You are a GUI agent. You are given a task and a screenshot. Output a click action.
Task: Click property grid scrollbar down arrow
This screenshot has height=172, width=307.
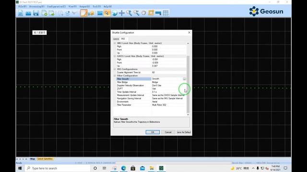point(188,115)
